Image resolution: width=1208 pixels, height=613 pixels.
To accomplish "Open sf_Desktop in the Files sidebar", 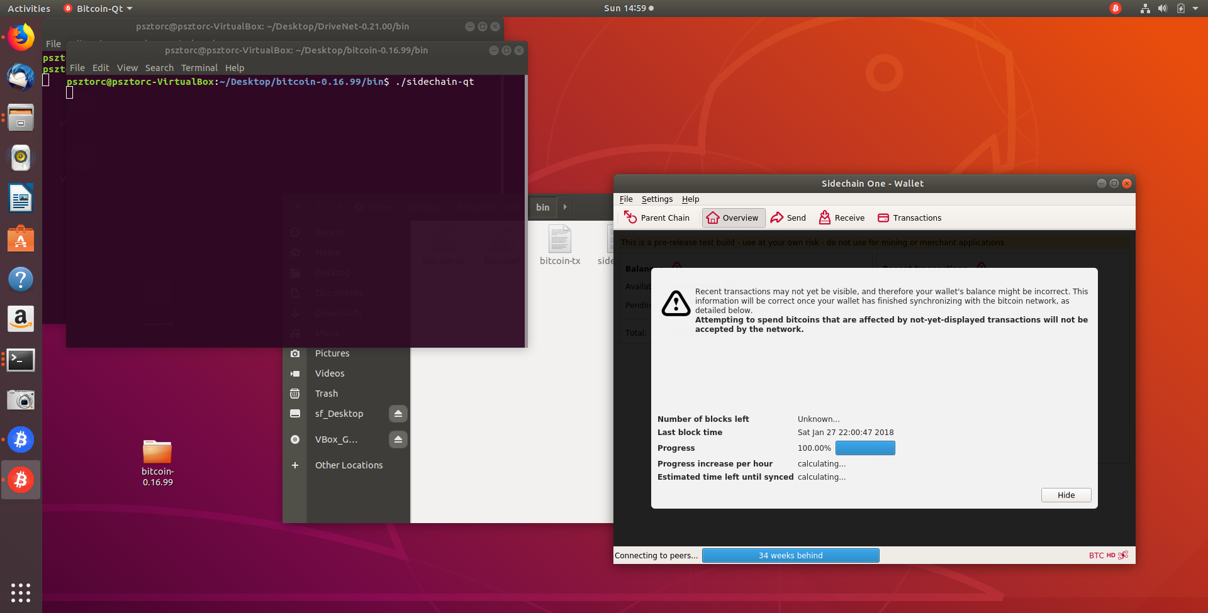I will coord(339,414).
